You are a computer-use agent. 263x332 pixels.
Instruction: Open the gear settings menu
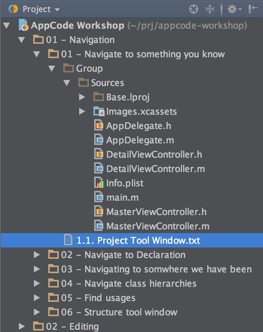click(234, 9)
